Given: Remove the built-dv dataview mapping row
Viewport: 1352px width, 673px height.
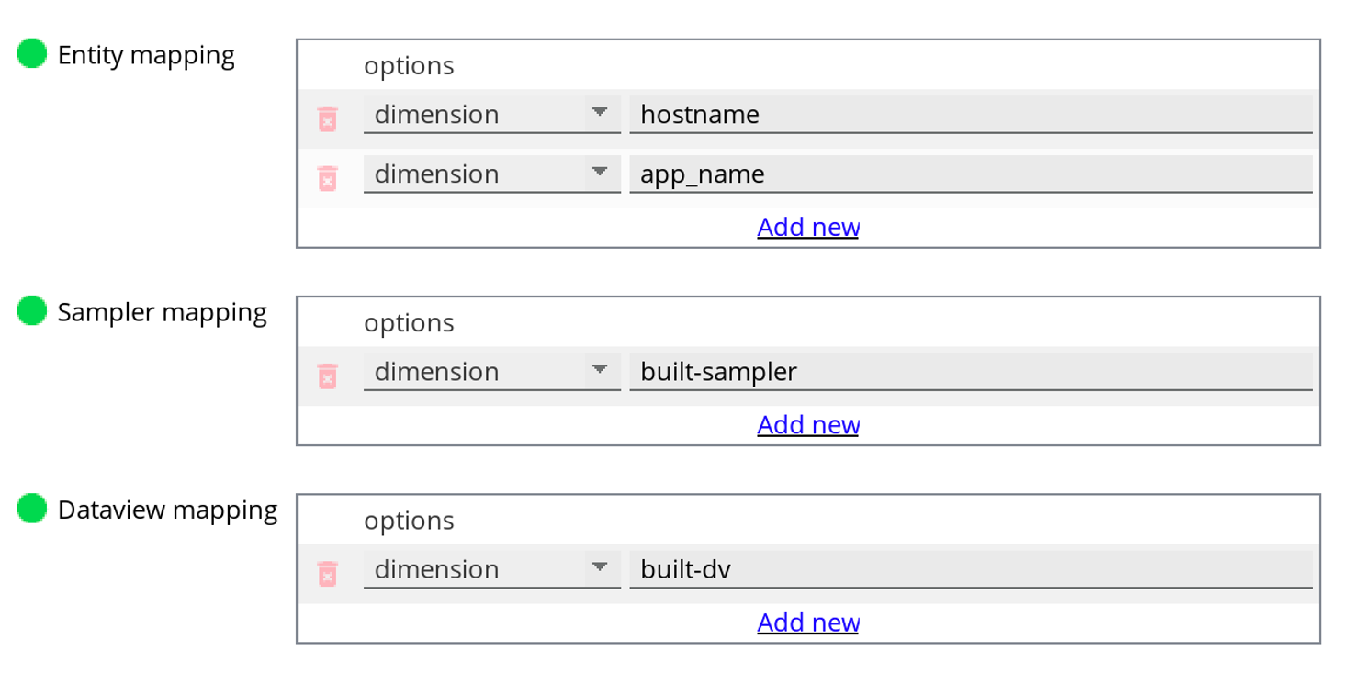Looking at the screenshot, I should [x=327, y=574].
